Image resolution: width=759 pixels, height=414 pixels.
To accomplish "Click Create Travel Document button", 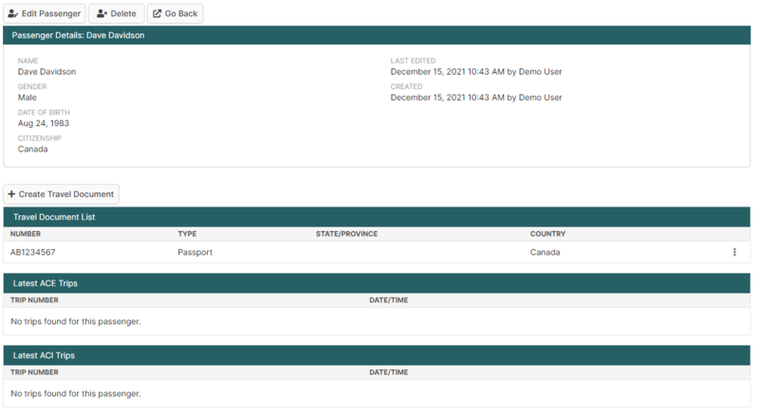I will click(62, 194).
